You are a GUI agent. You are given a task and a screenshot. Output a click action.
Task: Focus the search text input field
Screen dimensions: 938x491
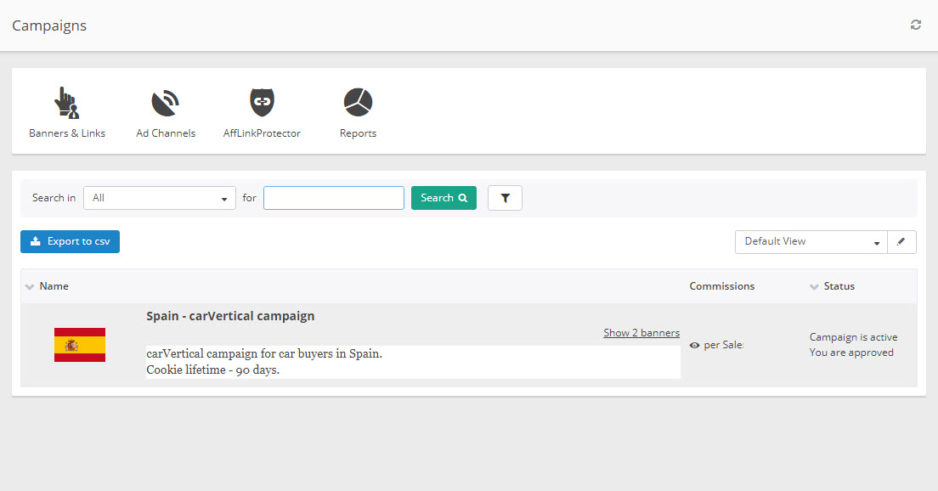click(x=333, y=198)
